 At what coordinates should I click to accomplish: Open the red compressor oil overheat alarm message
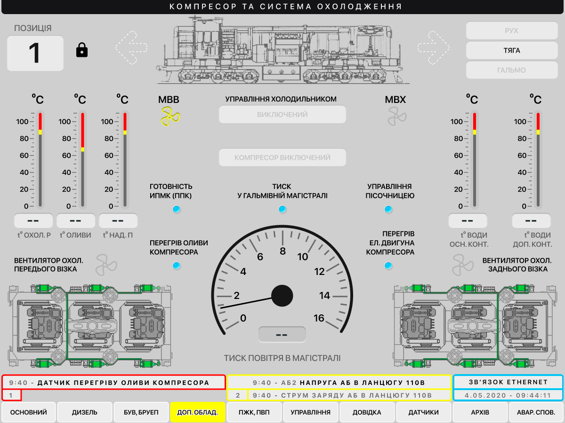(114, 383)
